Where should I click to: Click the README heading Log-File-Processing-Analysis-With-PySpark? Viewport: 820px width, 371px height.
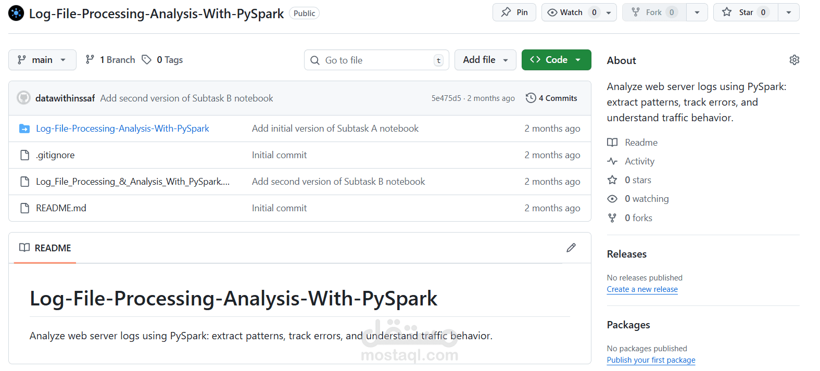click(233, 298)
